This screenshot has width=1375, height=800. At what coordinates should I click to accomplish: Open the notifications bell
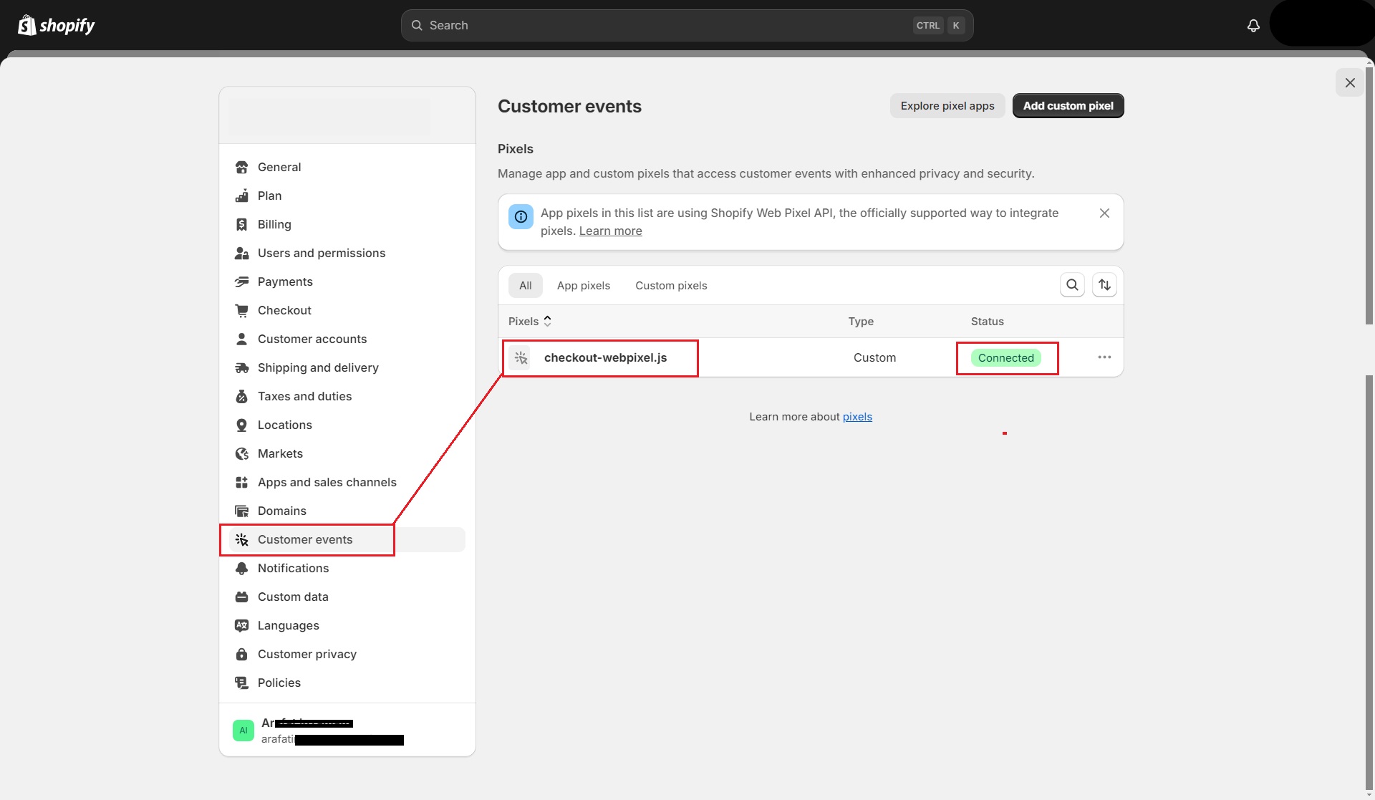[1253, 25]
